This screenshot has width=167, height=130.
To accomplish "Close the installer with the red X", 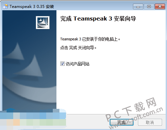I will pos(160,7).
